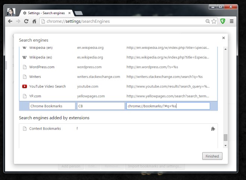Click the en.wordpress.com/?s=%s URL
246x180 pixels.
tap(152, 67)
